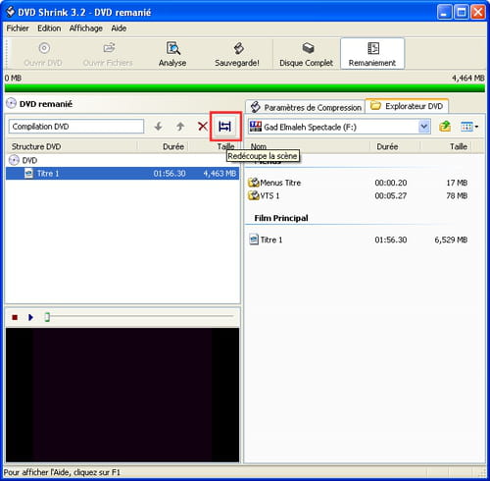Select VTS 1 in explorer list
This screenshot has width=490, height=481.
click(x=264, y=195)
